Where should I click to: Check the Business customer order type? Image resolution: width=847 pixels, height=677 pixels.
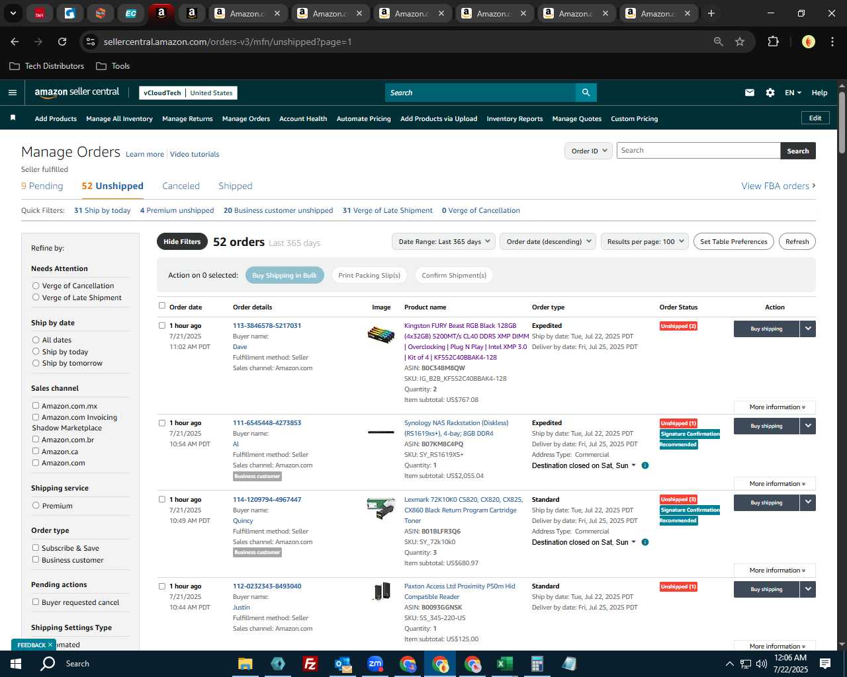tap(36, 559)
